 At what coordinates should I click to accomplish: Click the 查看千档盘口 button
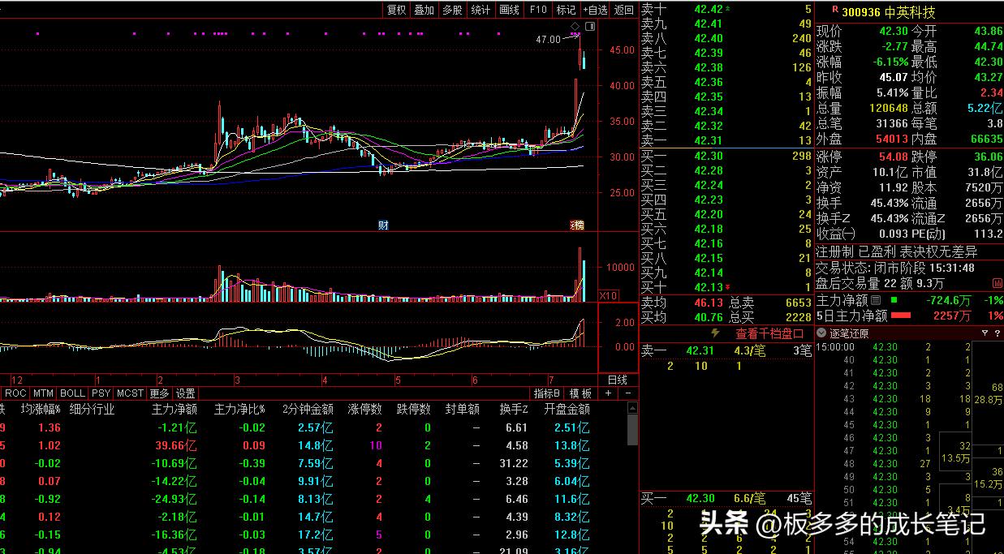click(x=770, y=334)
